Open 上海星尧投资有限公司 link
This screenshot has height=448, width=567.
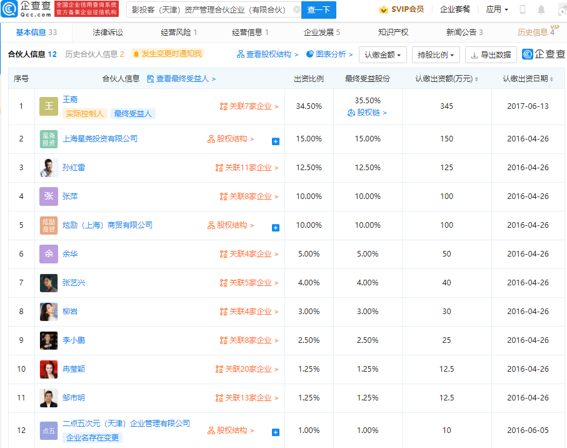100,139
